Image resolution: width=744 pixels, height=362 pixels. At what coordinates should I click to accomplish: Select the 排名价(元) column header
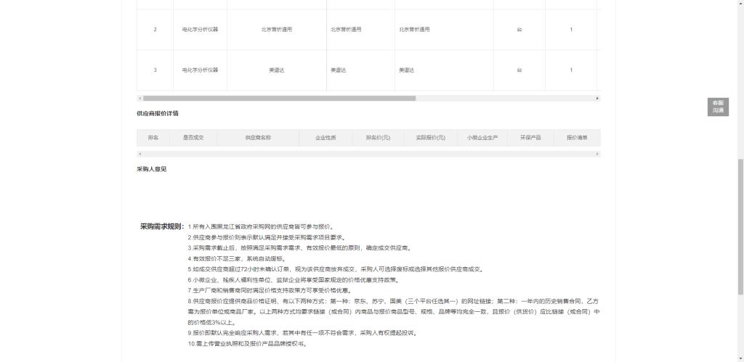pyautogui.click(x=378, y=138)
